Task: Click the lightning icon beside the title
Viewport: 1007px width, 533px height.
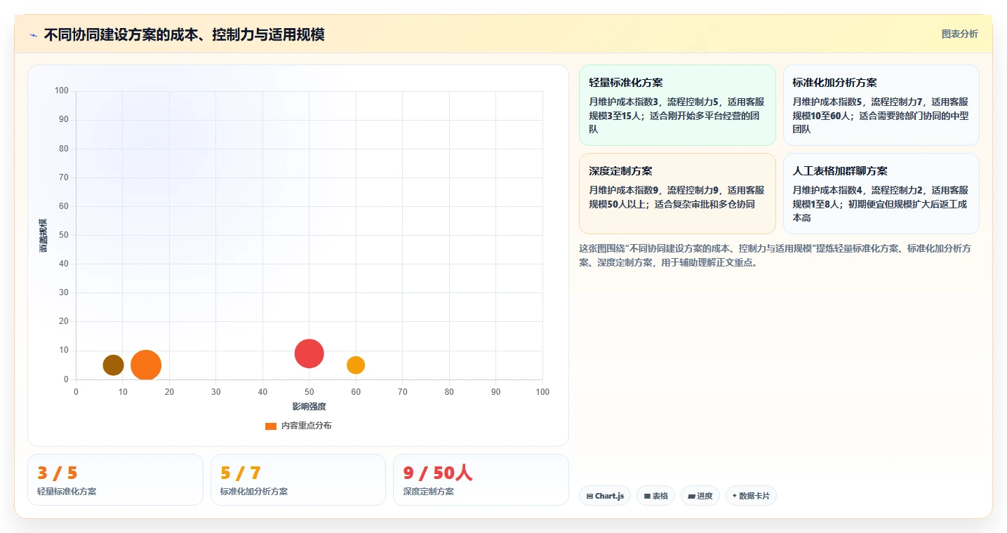Action: (x=33, y=35)
